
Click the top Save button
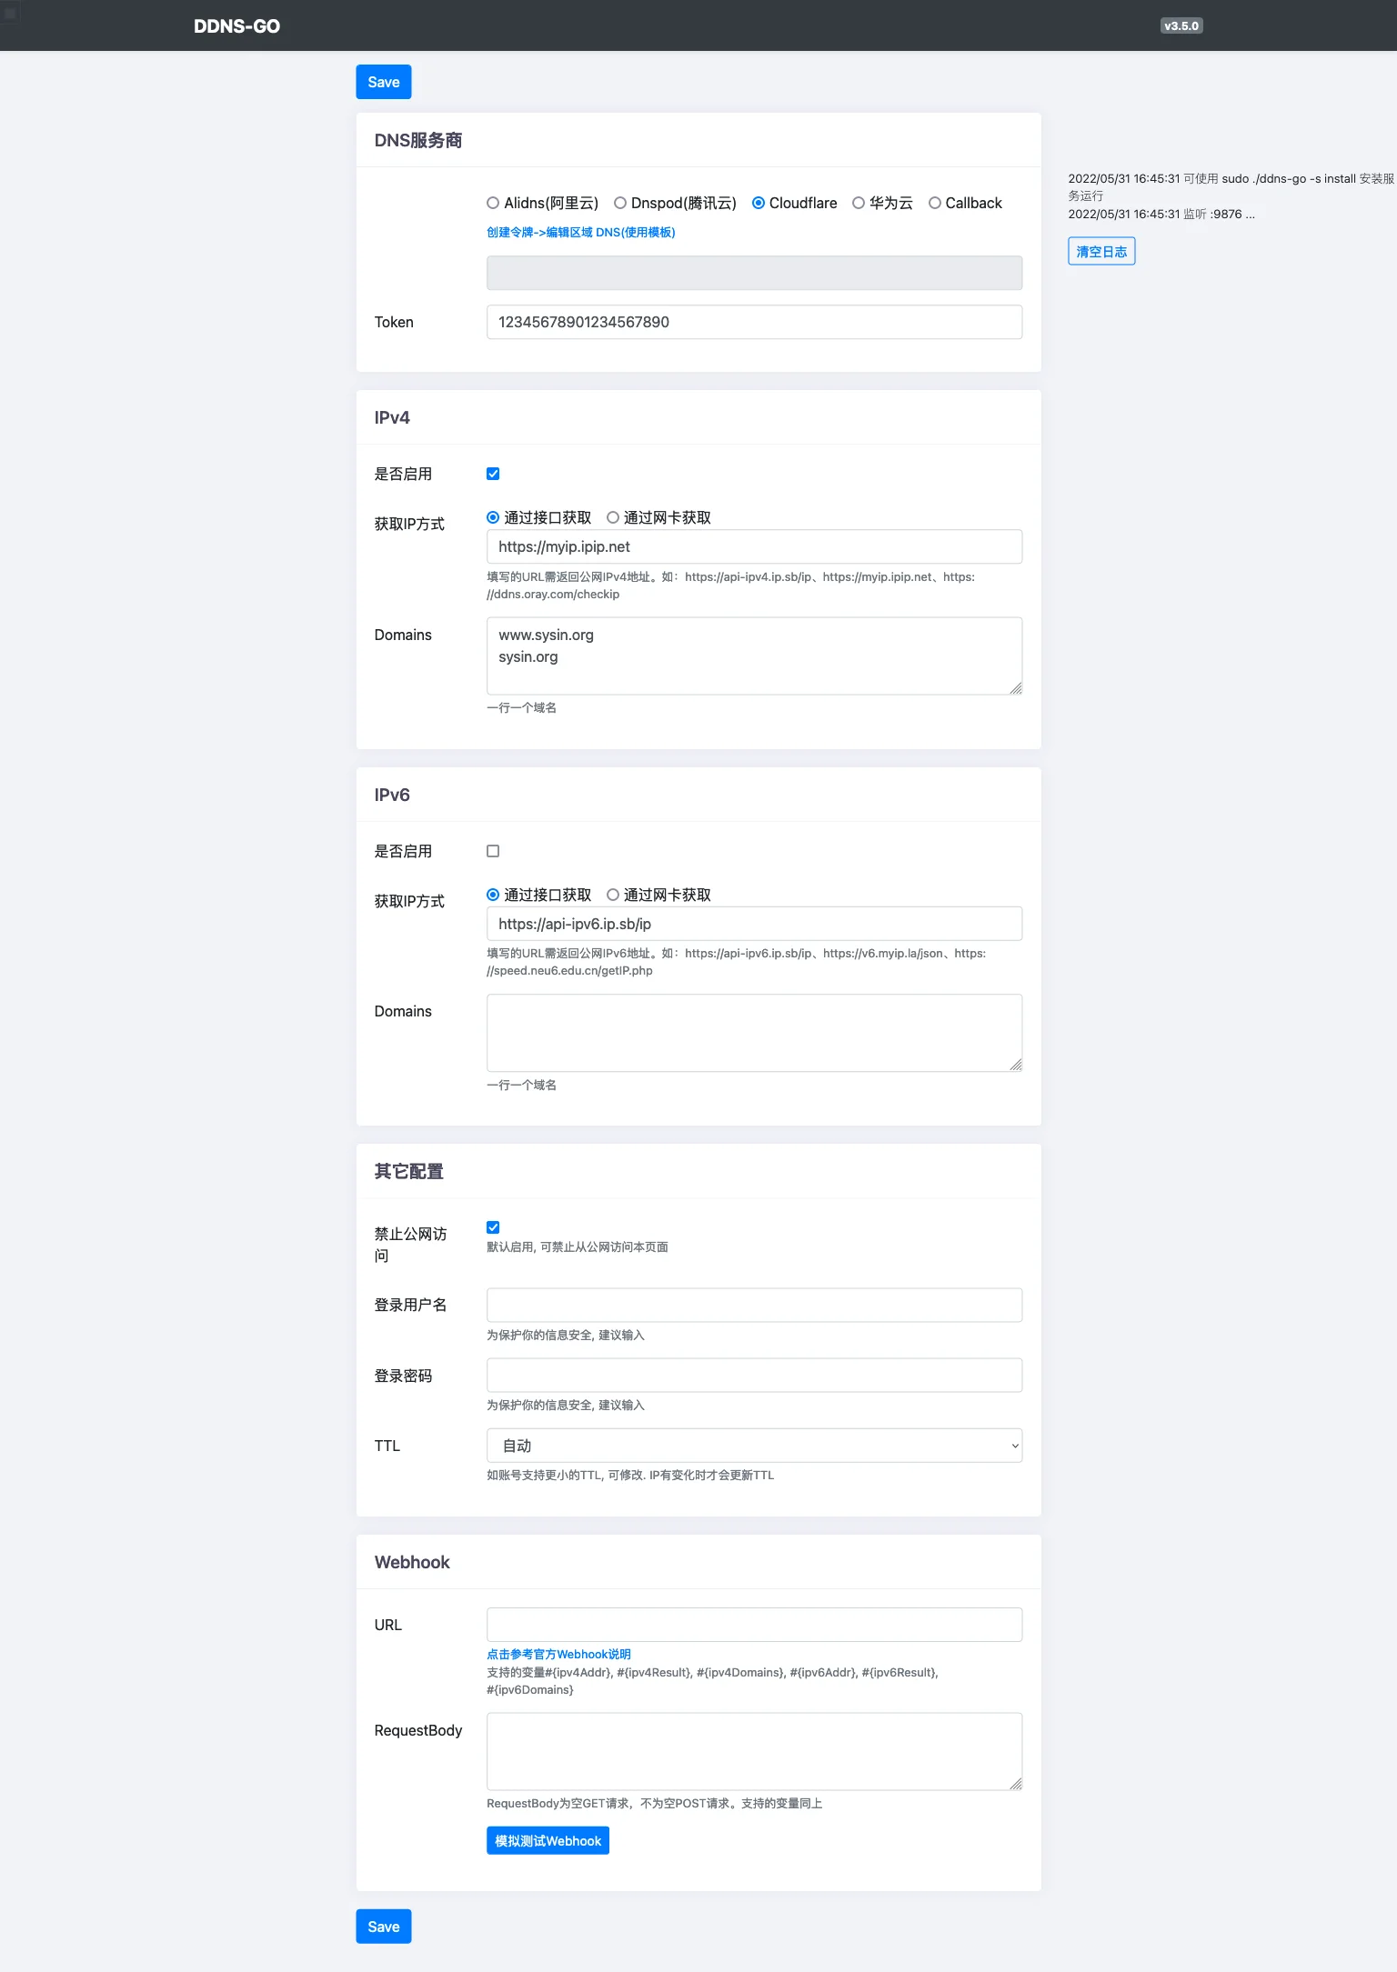coord(383,82)
